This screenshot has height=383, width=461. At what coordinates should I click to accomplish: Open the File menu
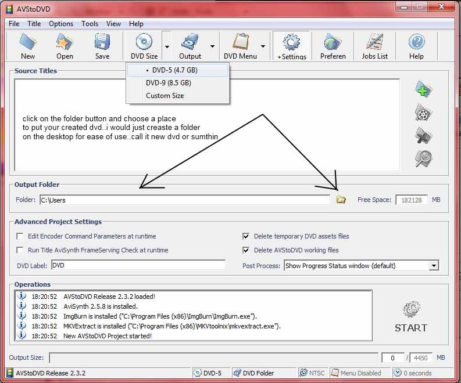click(14, 24)
